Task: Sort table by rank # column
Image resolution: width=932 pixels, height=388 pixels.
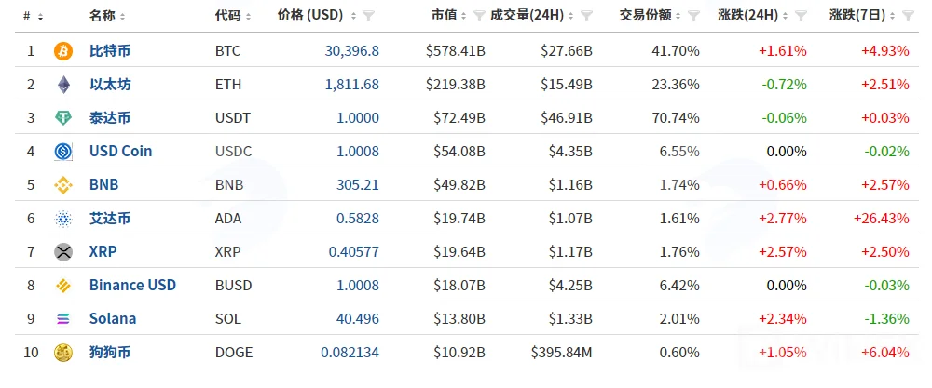Action: [40, 17]
